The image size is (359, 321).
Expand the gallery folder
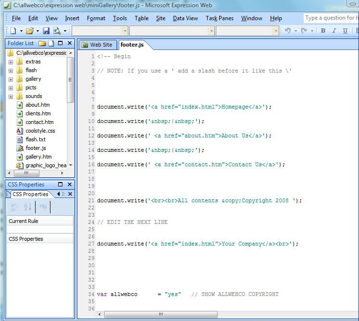[11, 79]
